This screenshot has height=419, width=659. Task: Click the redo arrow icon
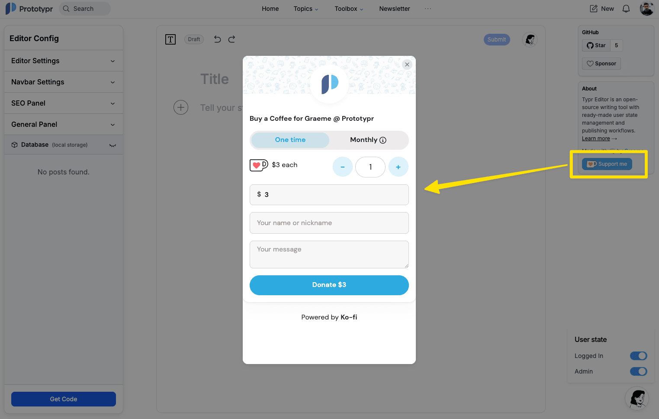point(232,39)
